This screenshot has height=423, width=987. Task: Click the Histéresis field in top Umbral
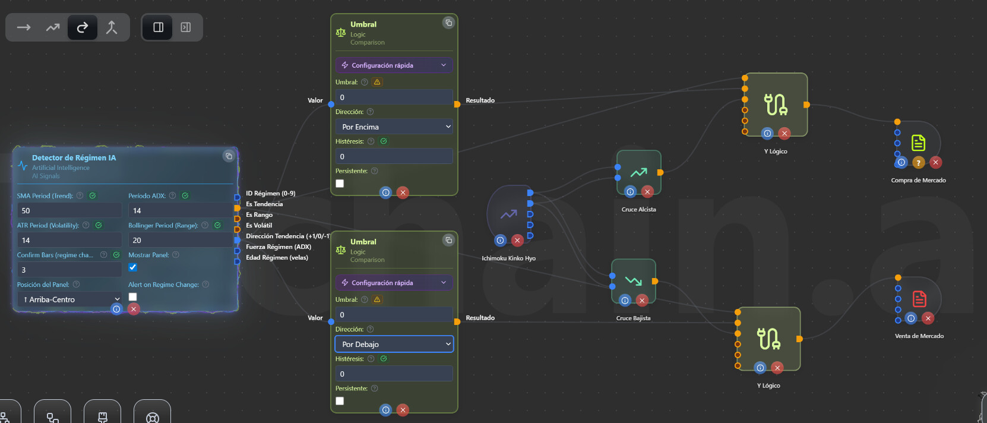coord(394,156)
